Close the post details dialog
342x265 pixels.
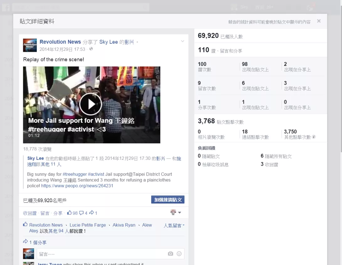(319, 21)
